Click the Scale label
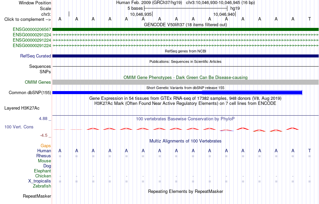This screenshot has height=204, width=319. tap(45, 8)
